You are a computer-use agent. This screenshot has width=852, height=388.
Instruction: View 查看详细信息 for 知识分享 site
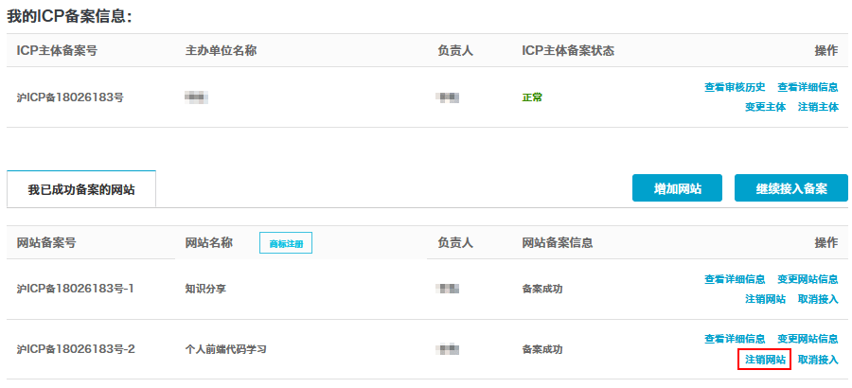[x=735, y=279]
